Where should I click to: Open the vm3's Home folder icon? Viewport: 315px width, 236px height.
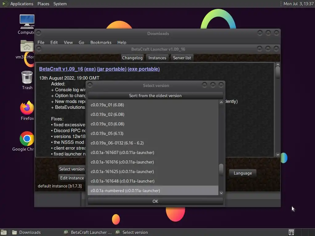(26, 49)
